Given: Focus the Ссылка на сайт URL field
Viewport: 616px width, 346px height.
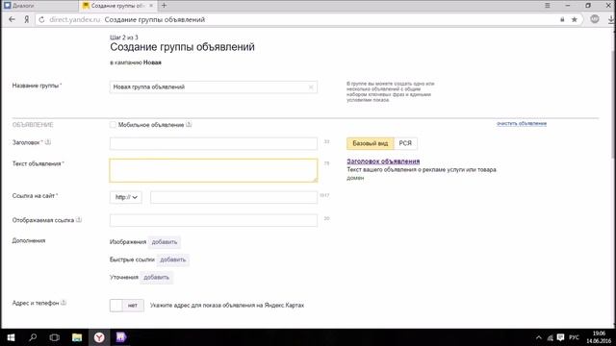Looking at the screenshot, I should click(234, 197).
